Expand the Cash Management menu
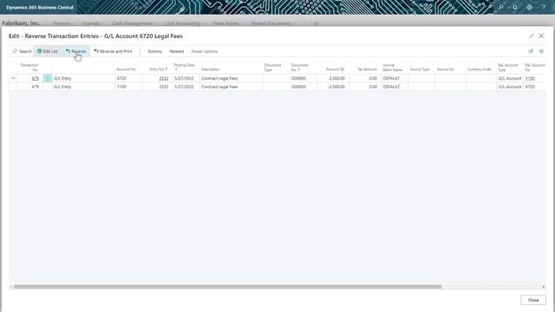Viewport: 555px width, 312px height. coord(134,23)
